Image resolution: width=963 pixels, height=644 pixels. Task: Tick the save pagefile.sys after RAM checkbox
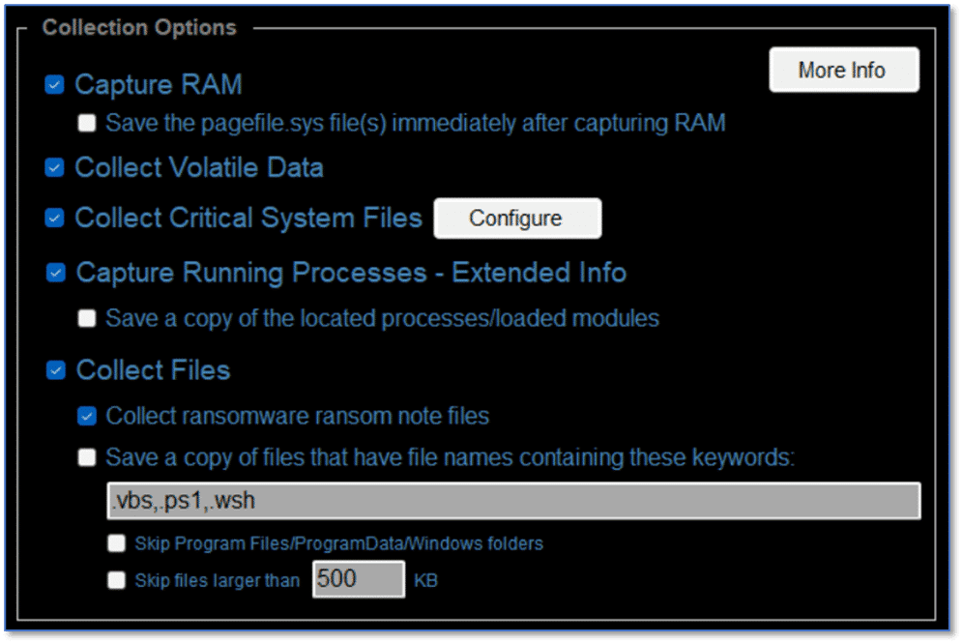coord(87,123)
